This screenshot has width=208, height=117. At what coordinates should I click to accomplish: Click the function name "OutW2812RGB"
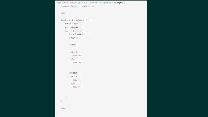(x=68, y=3)
